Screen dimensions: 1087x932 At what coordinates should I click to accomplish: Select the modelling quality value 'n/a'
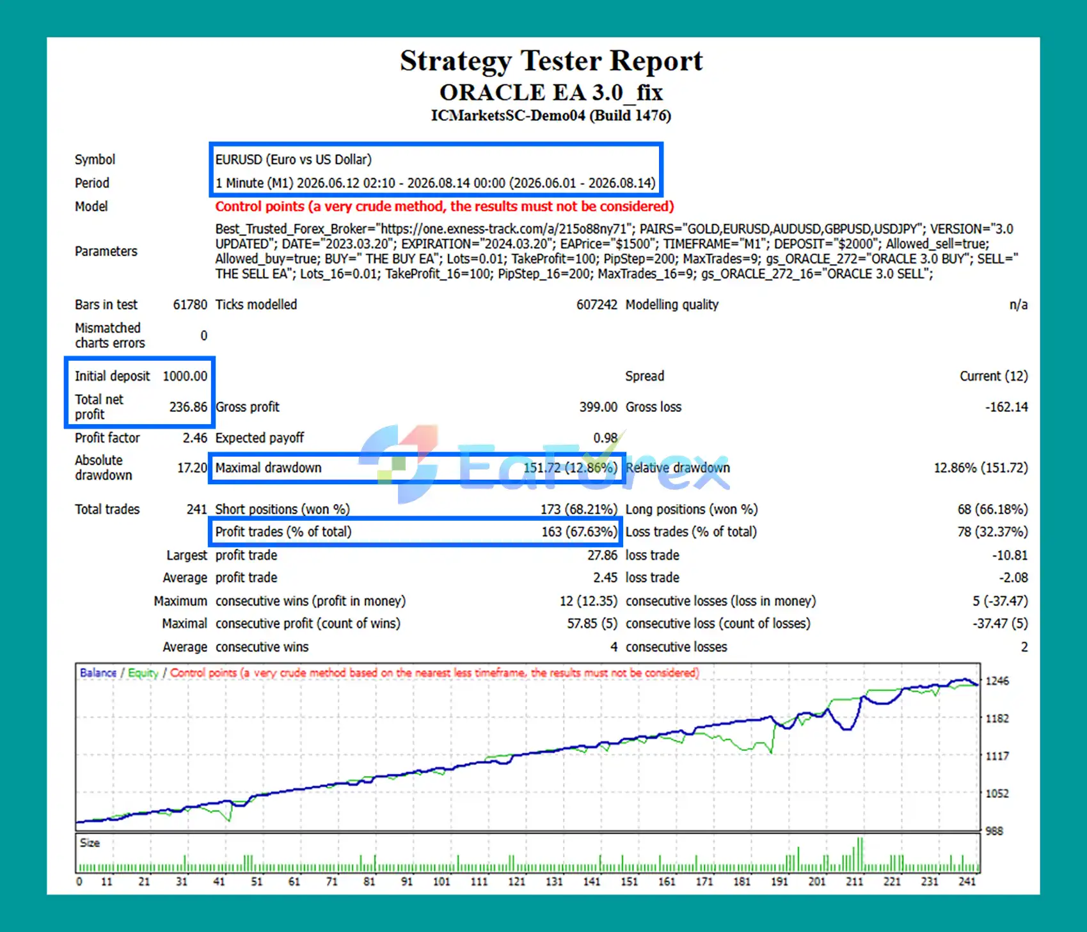coord(1019,304)
